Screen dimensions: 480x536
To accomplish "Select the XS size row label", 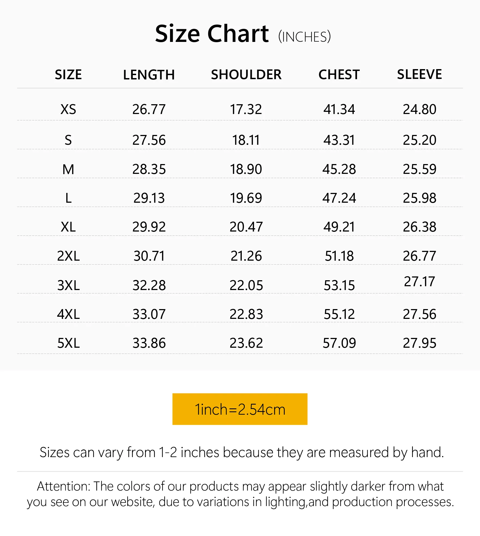I will click(x=68, y=109).
